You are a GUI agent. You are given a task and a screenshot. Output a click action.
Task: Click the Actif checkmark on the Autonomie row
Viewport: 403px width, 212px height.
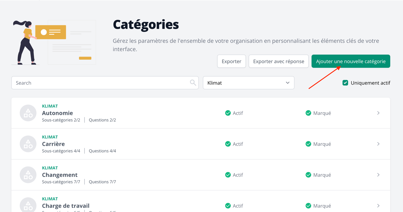[228, 113]
